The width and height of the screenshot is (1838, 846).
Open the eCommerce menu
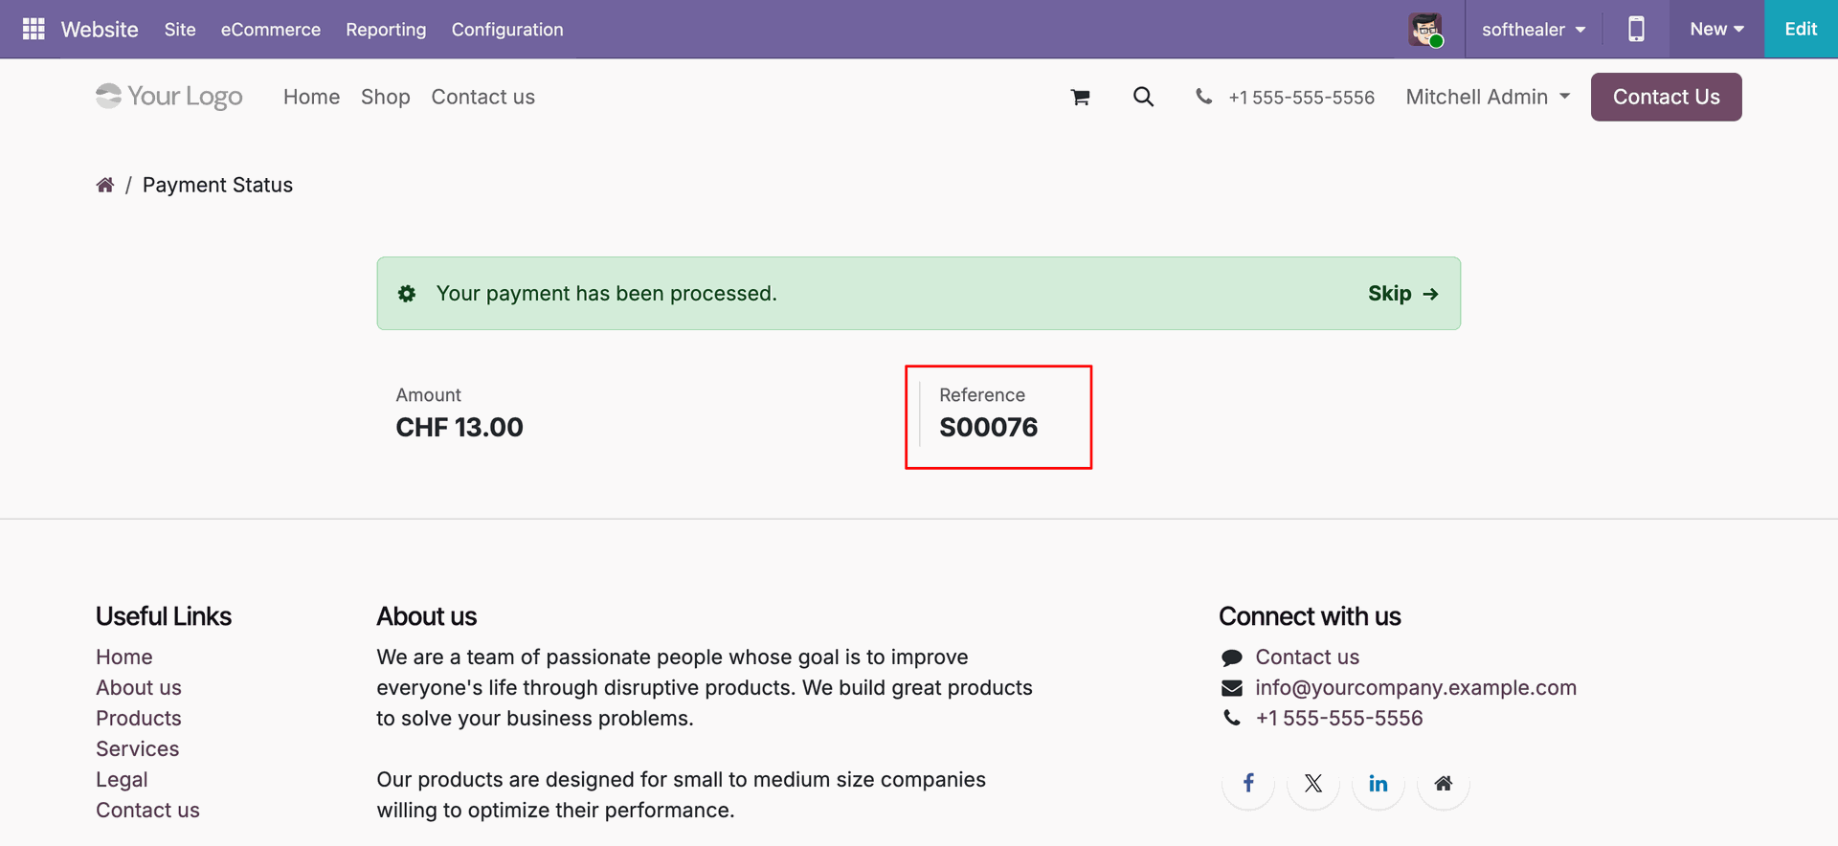pyautogui.click(x=271, y=30)
